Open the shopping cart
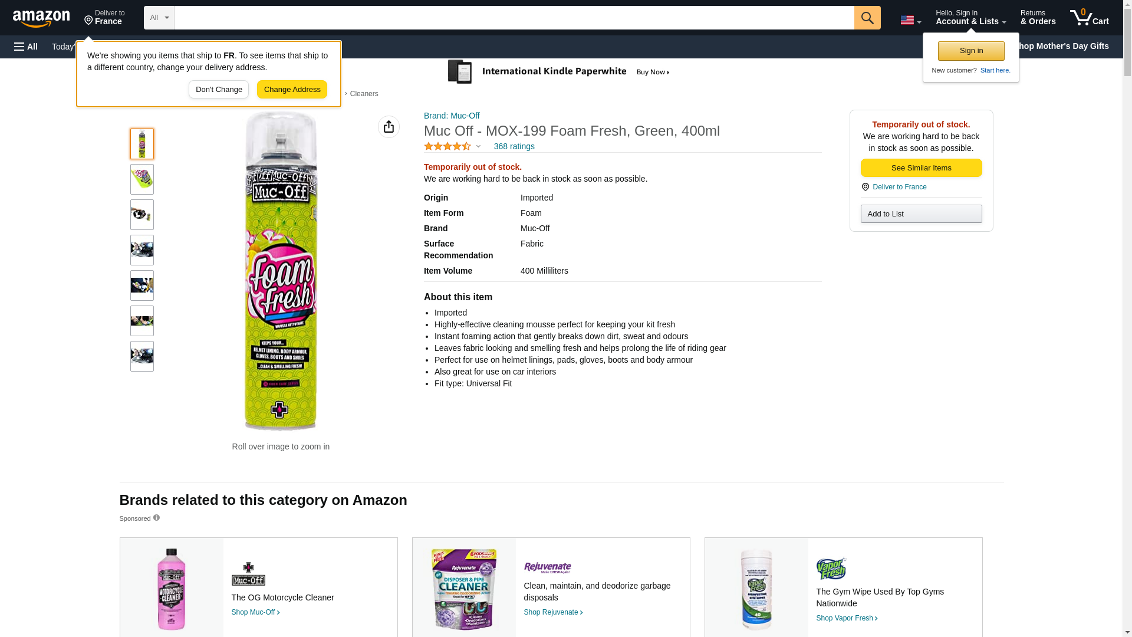Image resolution: width=1132 pixels, height=637 pixels. tap(1090, 18)
